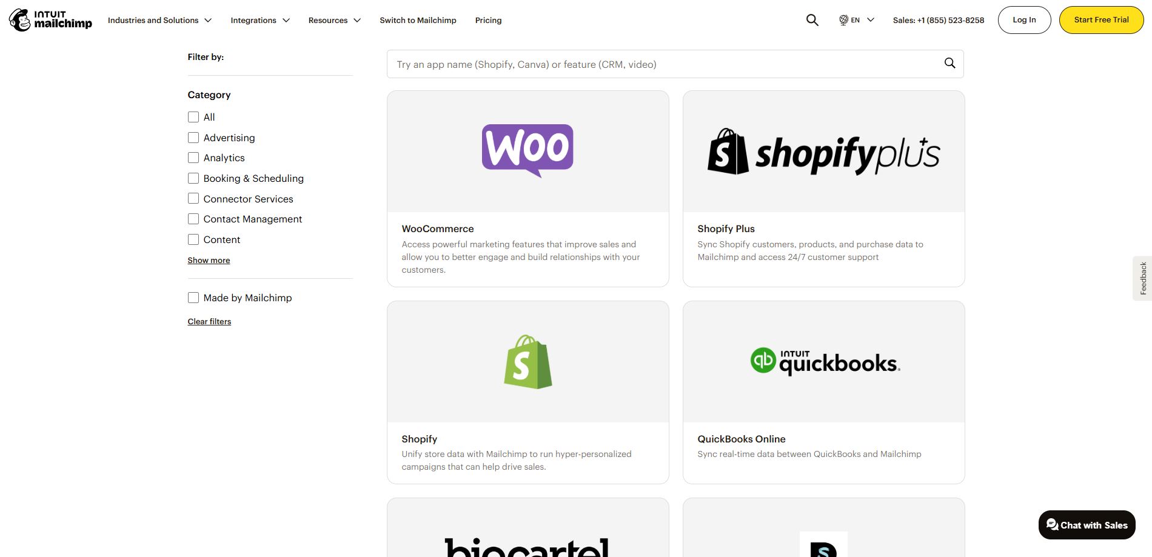Open the Big Cartel card thumbnail
Screen dimensions: 1152x557
[528, 528]
